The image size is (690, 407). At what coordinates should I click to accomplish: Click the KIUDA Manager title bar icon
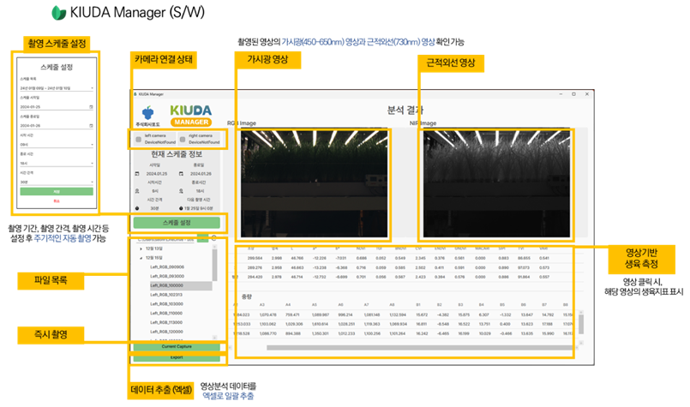click(135, 94)
